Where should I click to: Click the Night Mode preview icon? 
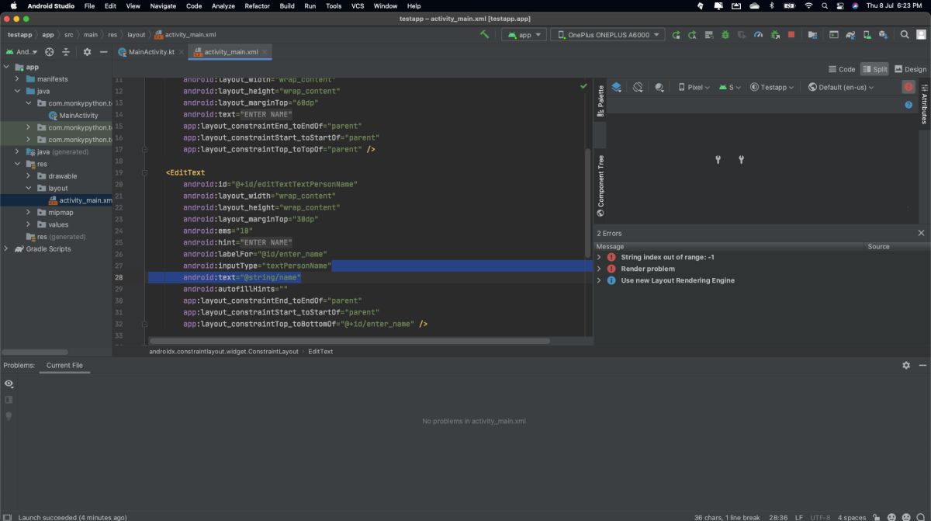(659, 87)
